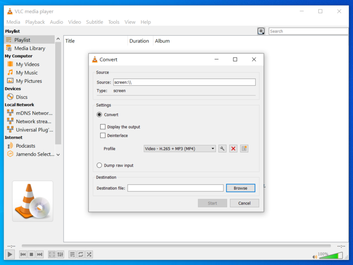This screenshot has width=353, height=265.
Task: Toggle random shuffle playback icon
Action: point(89,254)
